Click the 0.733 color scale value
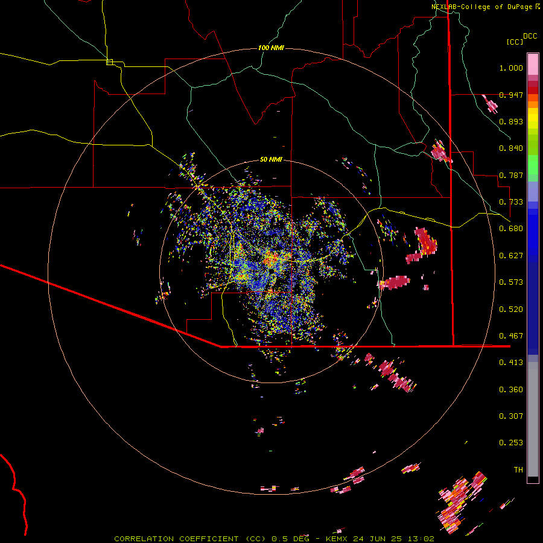 511,202
